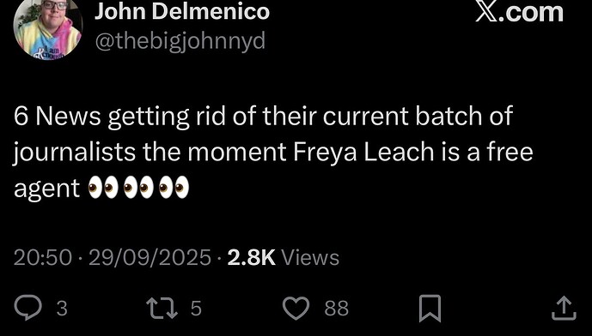Like the tweet with heart icon

(296, 308)
